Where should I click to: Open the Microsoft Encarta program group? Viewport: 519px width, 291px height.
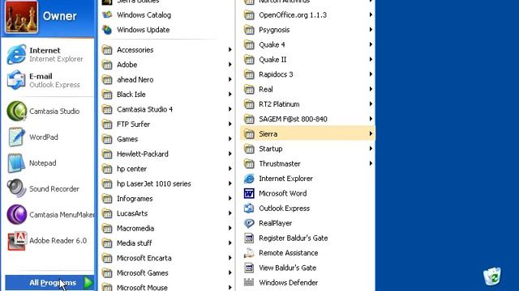click(167, 258)
